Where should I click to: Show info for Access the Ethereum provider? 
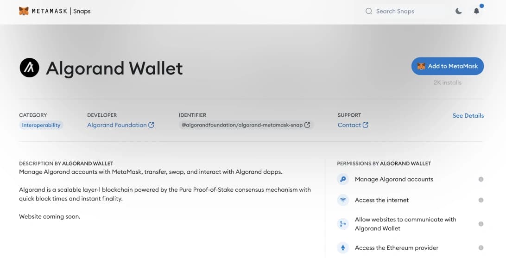tap(481, 248)
